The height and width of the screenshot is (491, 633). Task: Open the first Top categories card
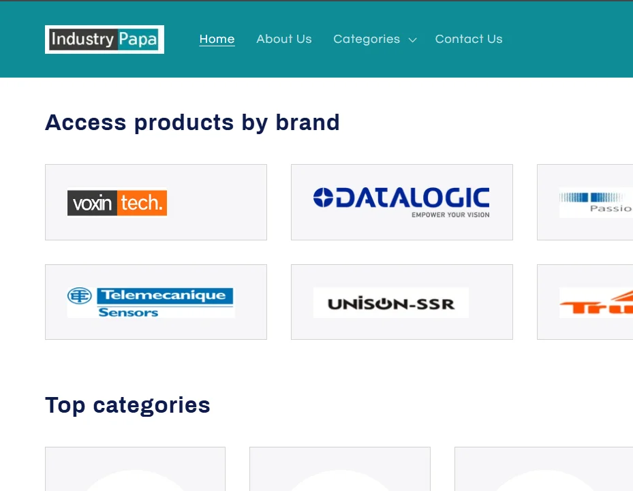point(135,469)
